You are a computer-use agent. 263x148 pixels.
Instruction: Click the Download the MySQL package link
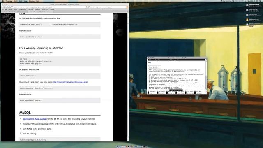coord(35,119)
